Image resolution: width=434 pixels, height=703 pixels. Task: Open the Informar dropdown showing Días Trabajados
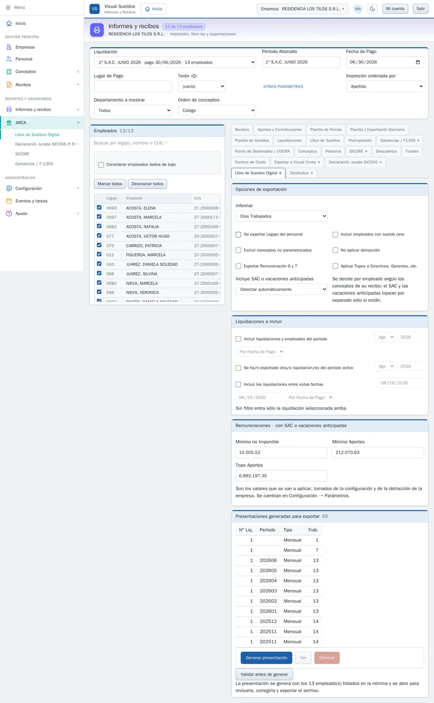[281, 216]
